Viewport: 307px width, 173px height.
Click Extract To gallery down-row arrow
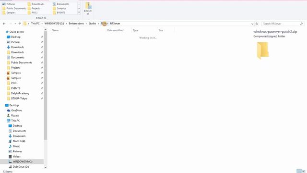[79, 8]
